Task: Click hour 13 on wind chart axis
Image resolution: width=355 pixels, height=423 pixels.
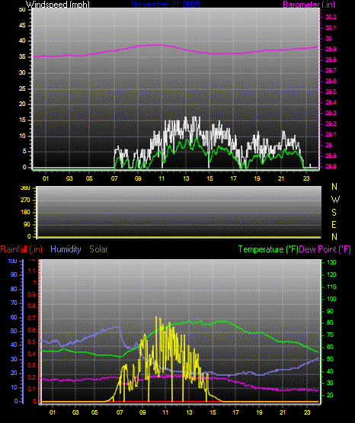Action: click(186, 178)
